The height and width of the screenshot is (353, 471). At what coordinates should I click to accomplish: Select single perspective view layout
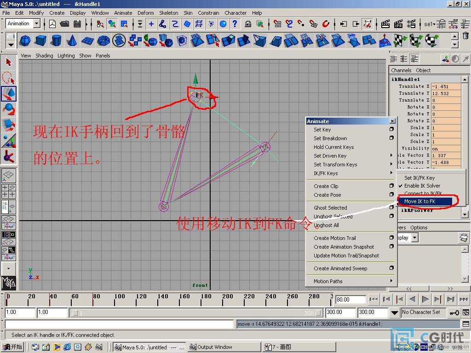[9, 175]
